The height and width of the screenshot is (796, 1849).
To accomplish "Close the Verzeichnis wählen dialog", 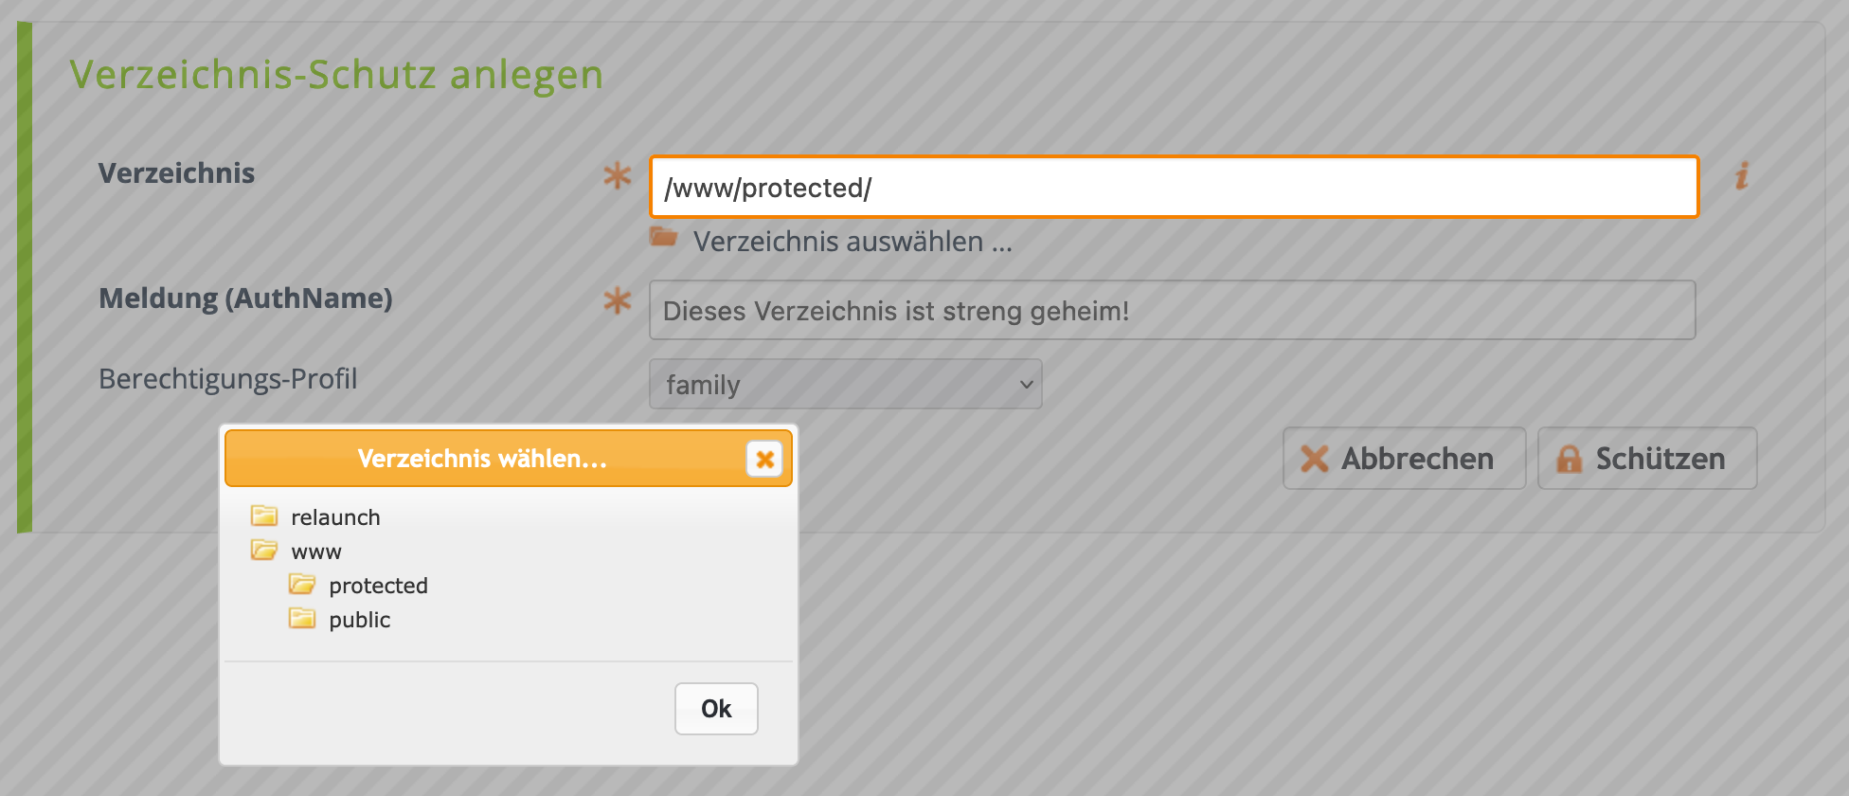I will [x=764, y=459].
